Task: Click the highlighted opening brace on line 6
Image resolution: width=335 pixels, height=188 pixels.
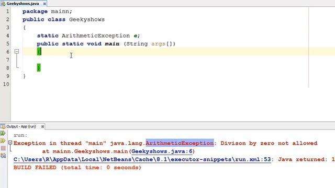Action: tap(39, 51)
